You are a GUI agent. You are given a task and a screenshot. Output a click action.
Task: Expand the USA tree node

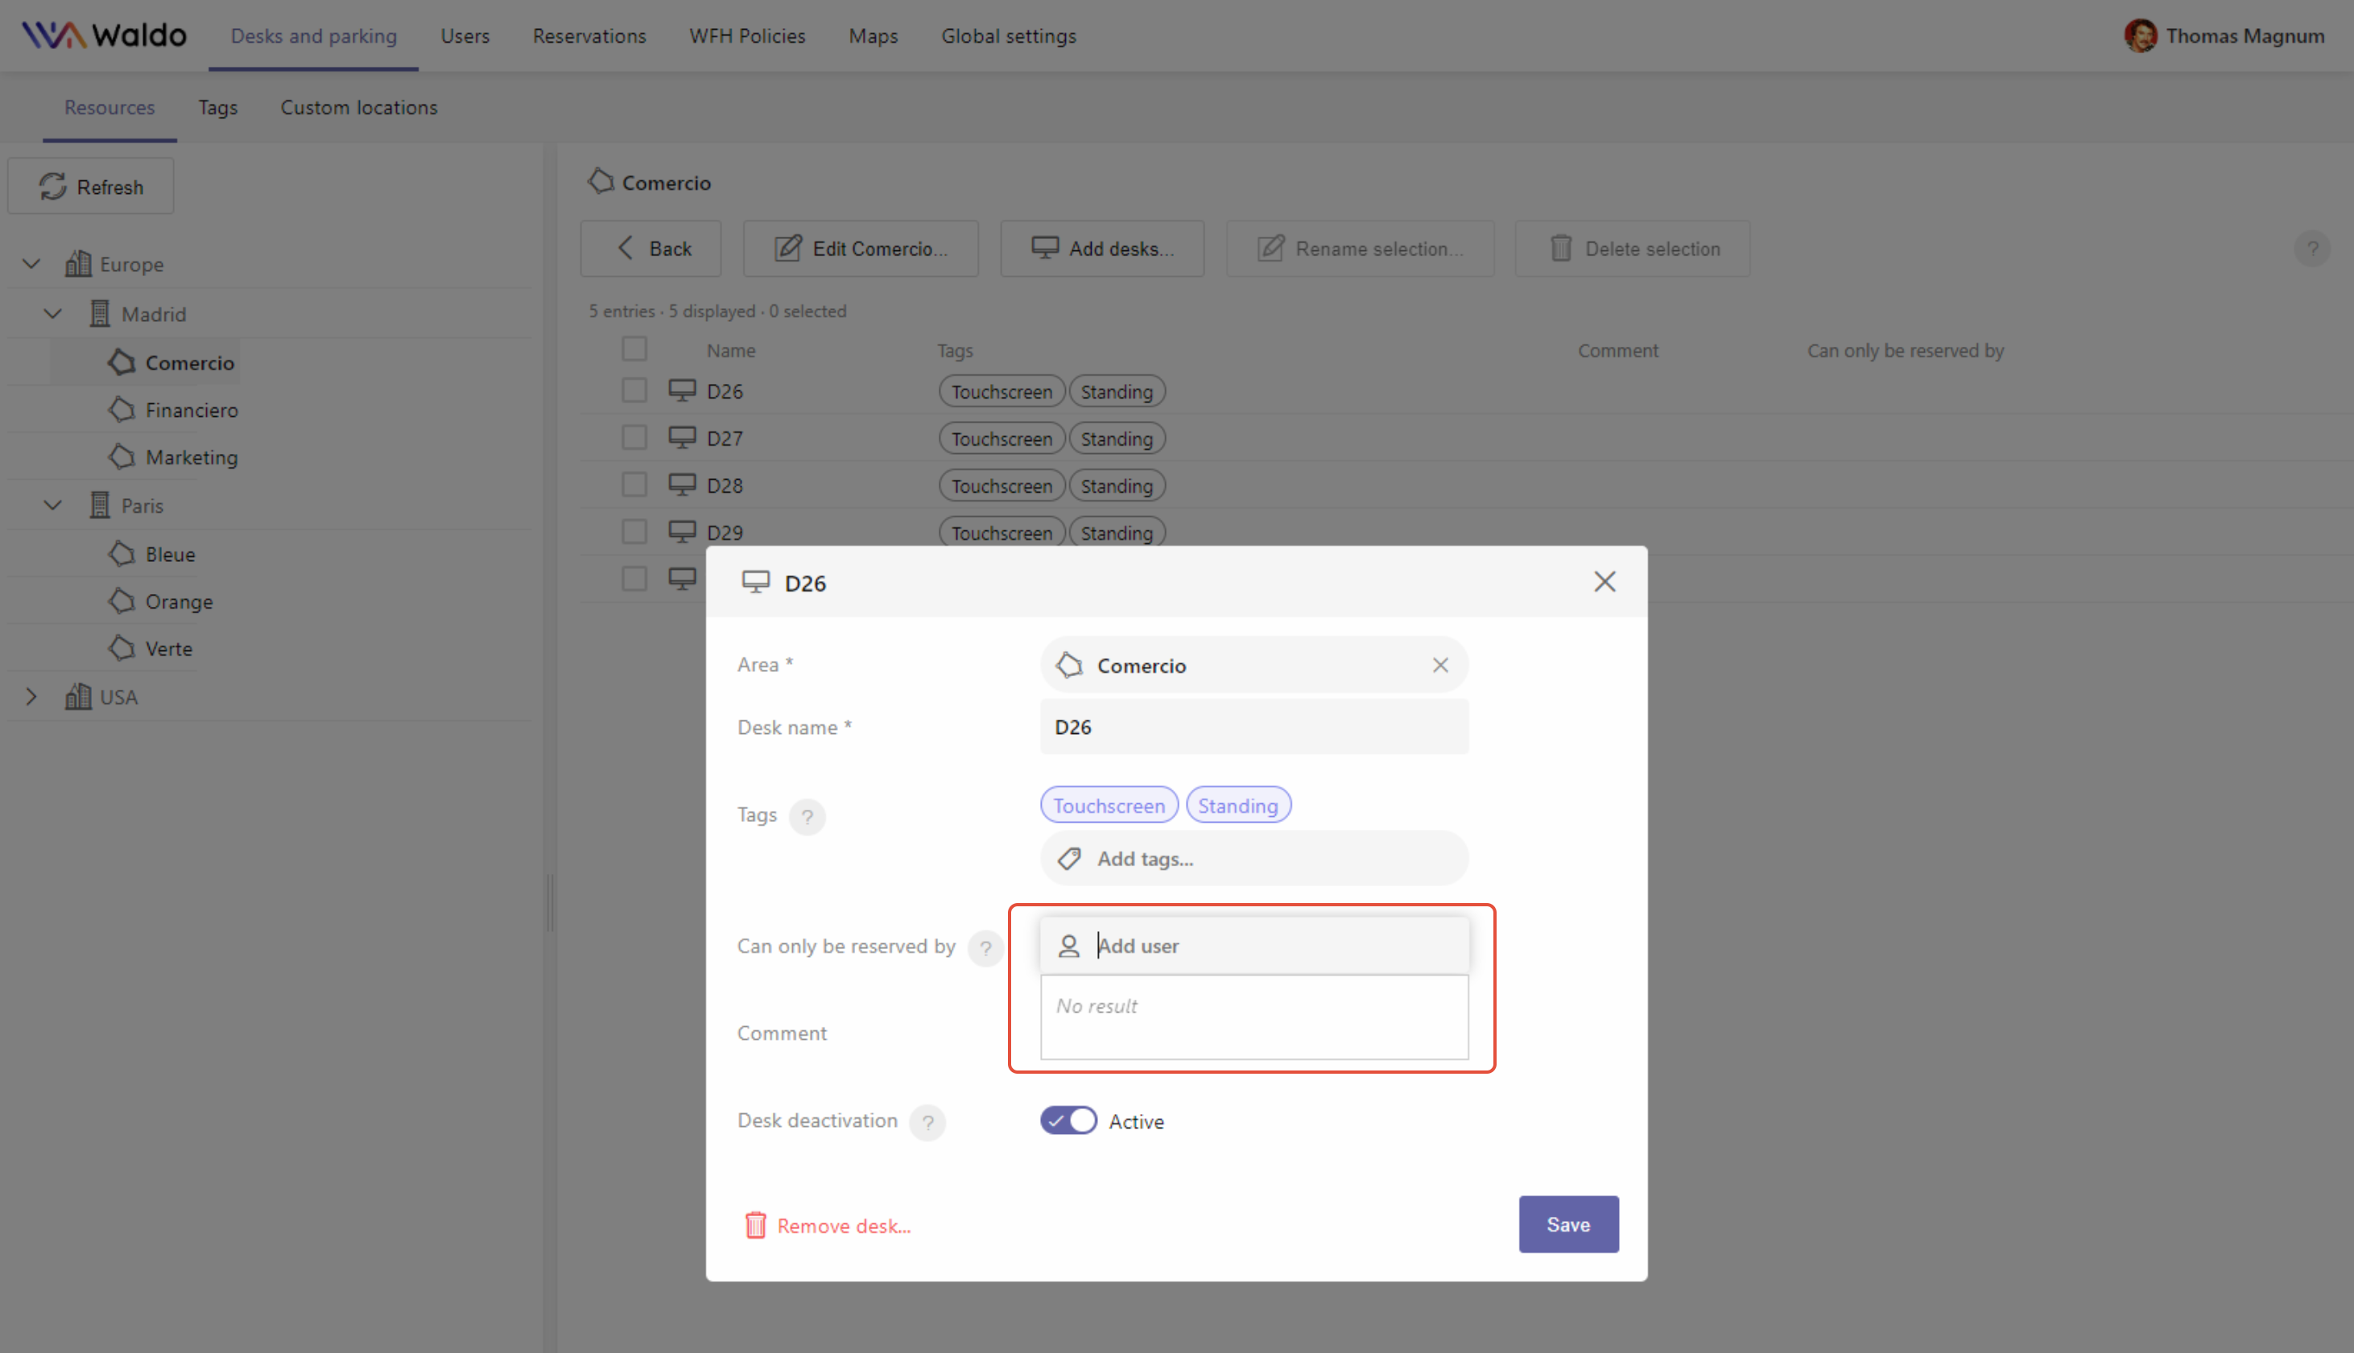point(31,697)
